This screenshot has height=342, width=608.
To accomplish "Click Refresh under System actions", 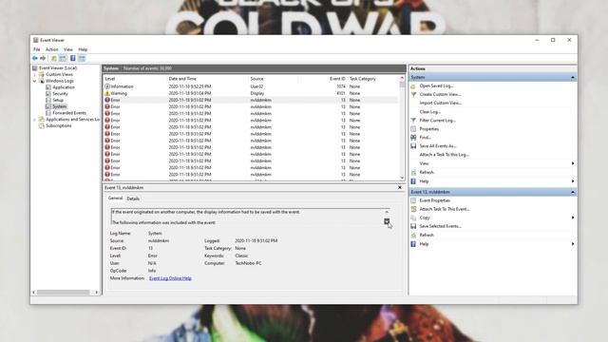I will 427,172.
